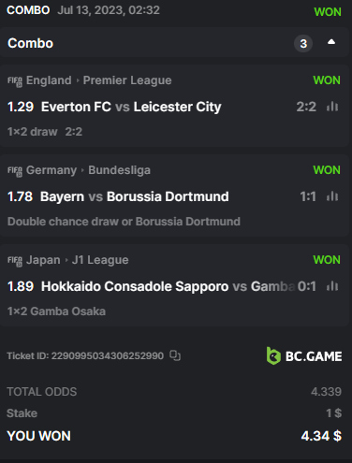Click the combo count badge 3
Screen dimensions: 352x463
click(x=303, y=43)
